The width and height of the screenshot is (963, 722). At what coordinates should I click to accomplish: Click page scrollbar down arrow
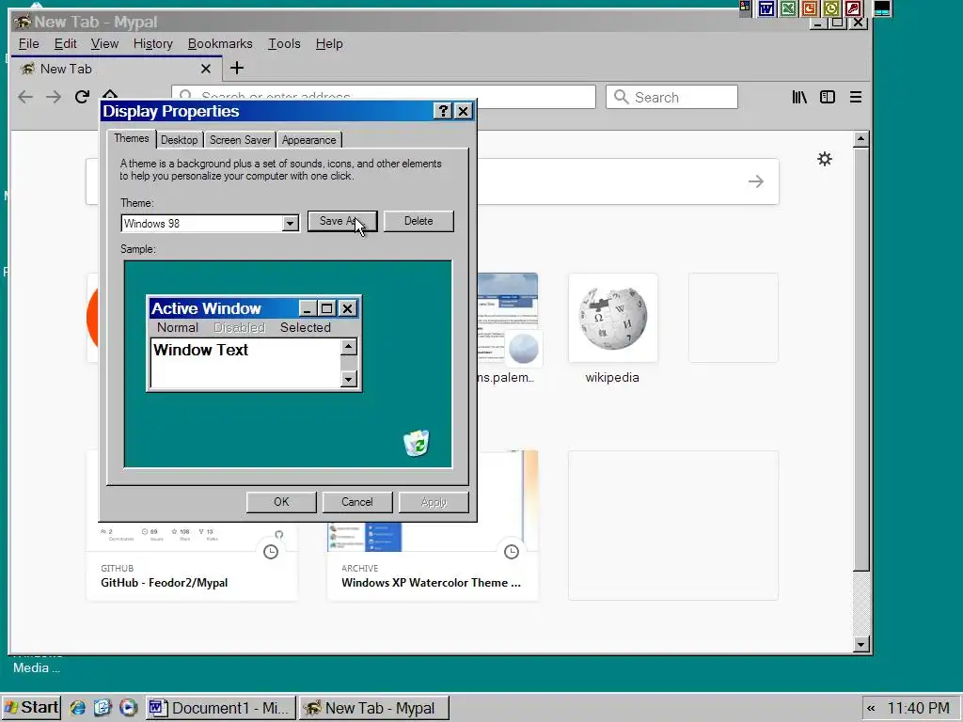coord(861,645)
